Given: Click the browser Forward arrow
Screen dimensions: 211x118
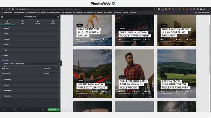Looking at the screenshot, I should (x=6, y=9).
